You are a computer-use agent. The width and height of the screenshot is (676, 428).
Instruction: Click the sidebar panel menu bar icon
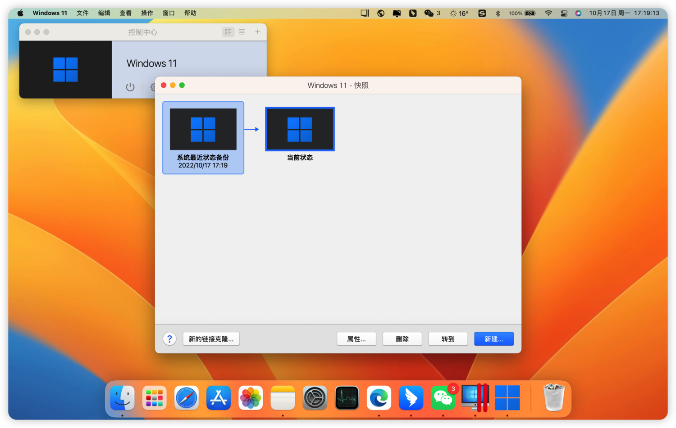(365, 13)
